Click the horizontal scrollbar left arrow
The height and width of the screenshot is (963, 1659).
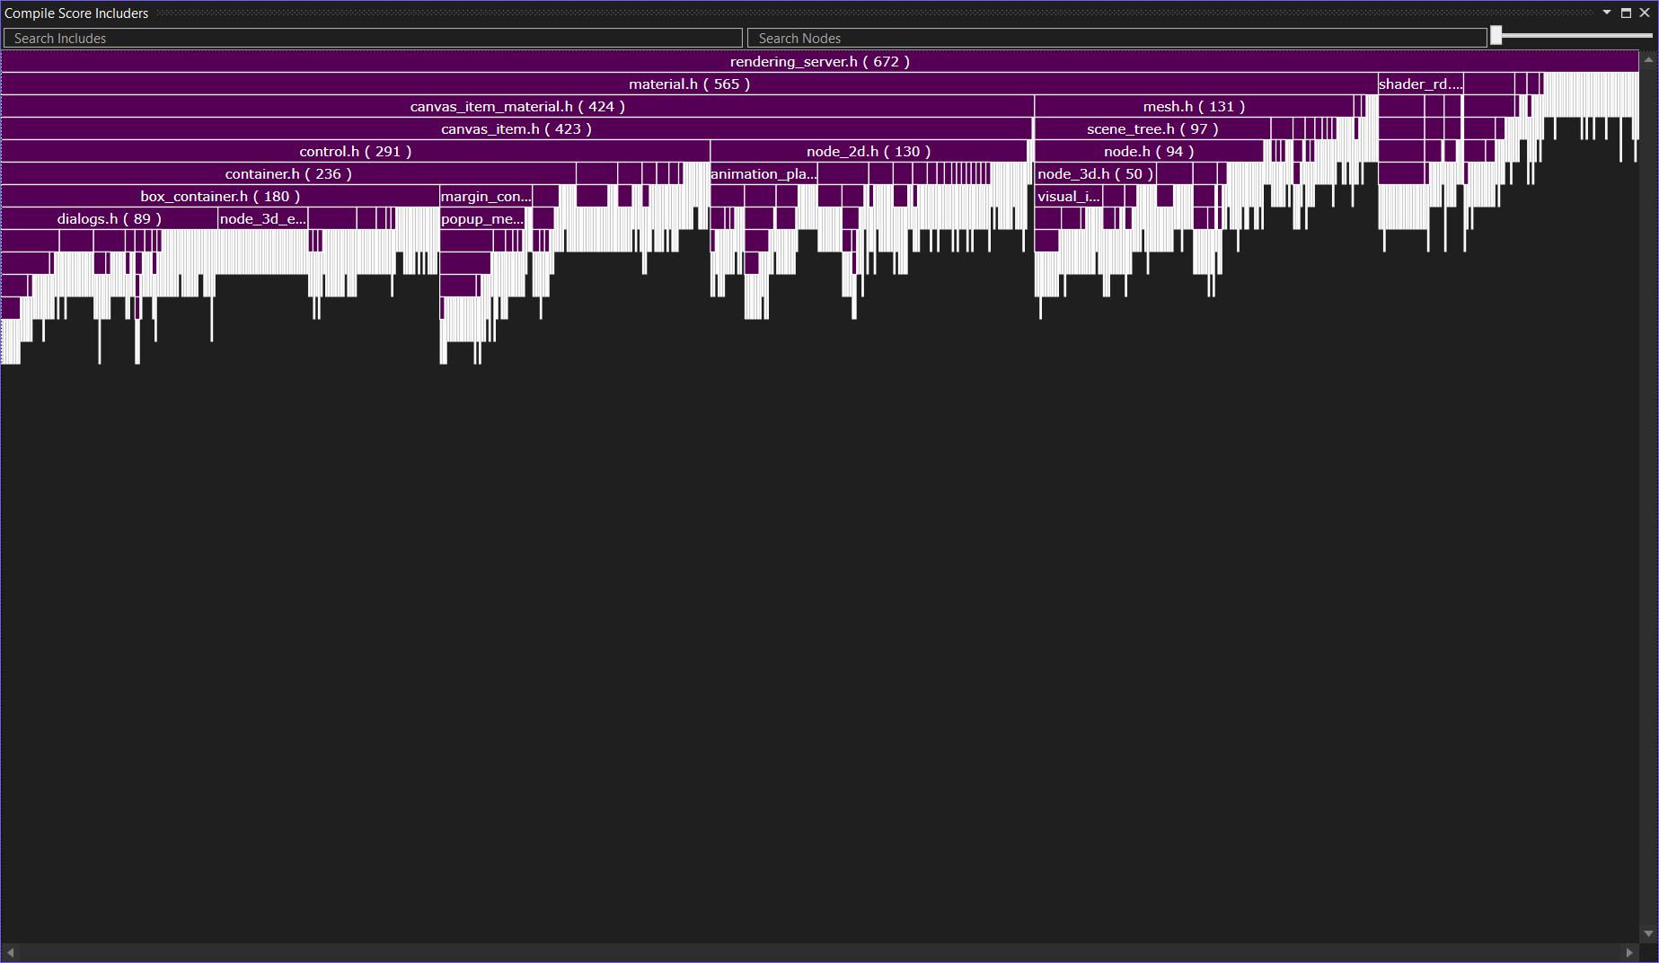(11, 952)
